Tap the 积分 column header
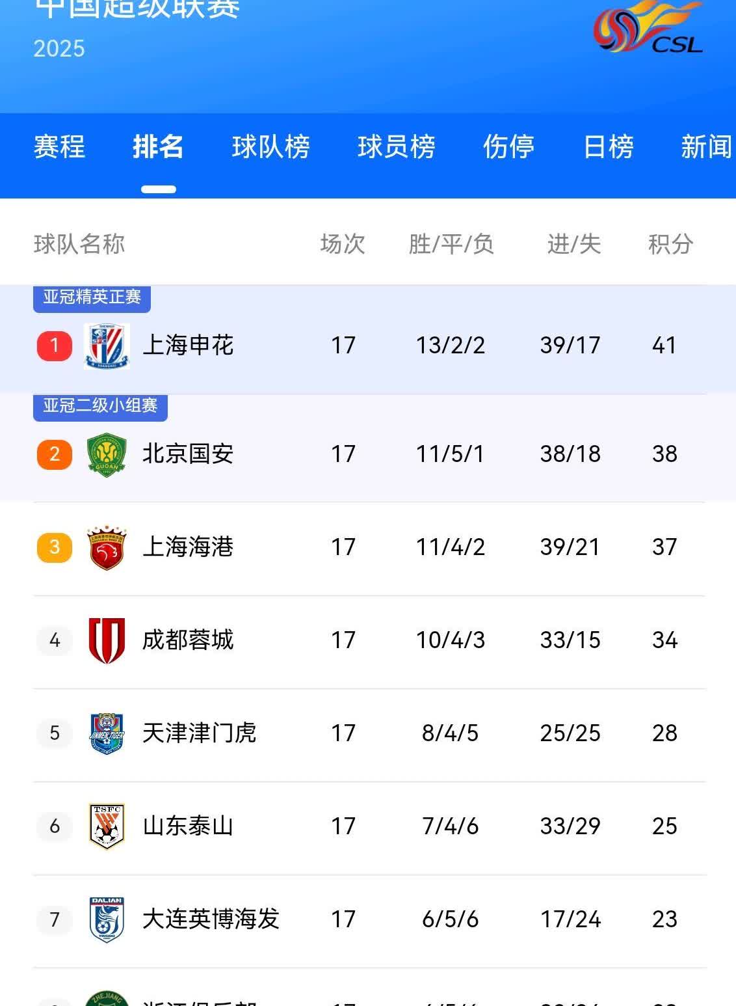 coord(670,245)
